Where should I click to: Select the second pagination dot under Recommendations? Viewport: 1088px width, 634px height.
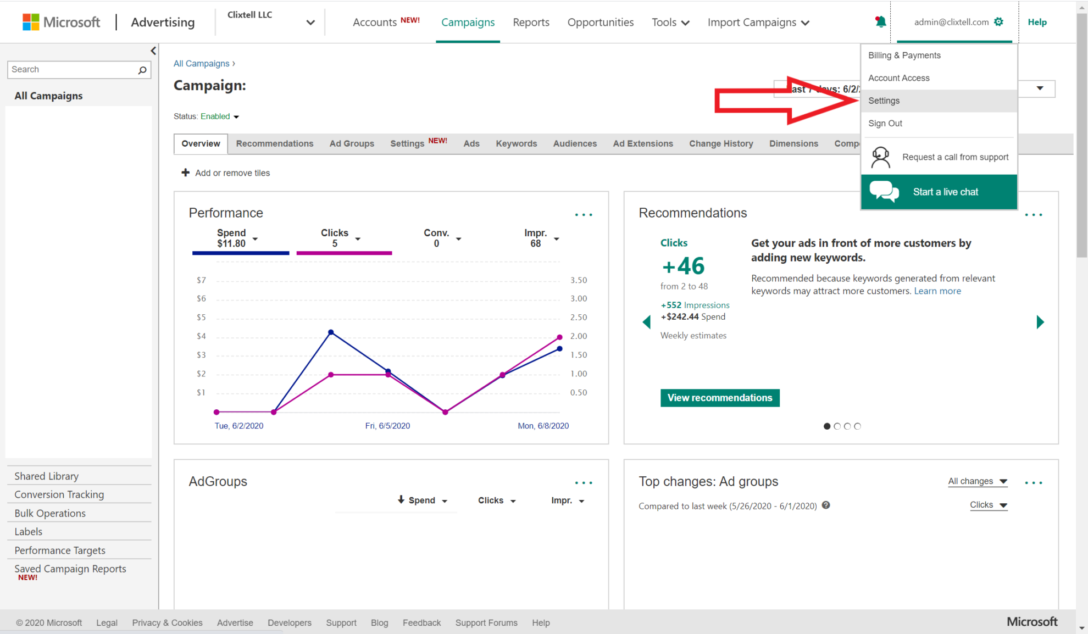[x=837, y=426]
